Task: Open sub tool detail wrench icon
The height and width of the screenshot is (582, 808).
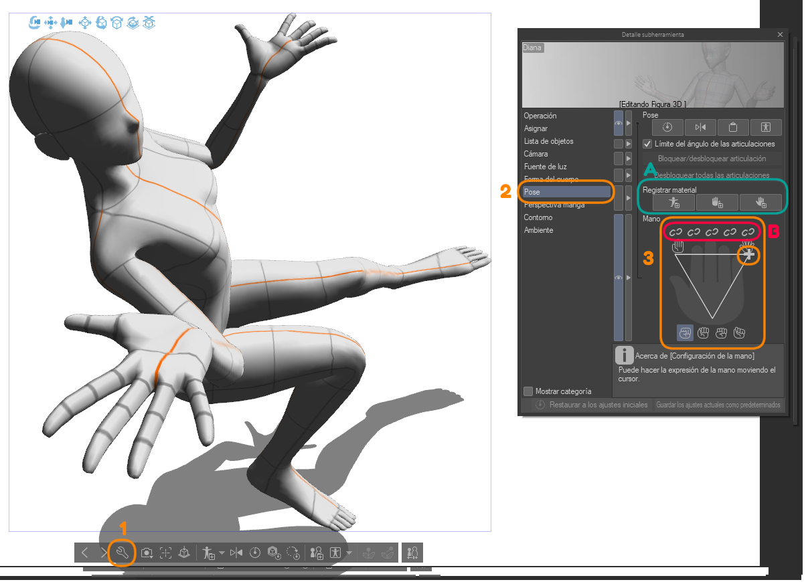Action: pos(123,553)
